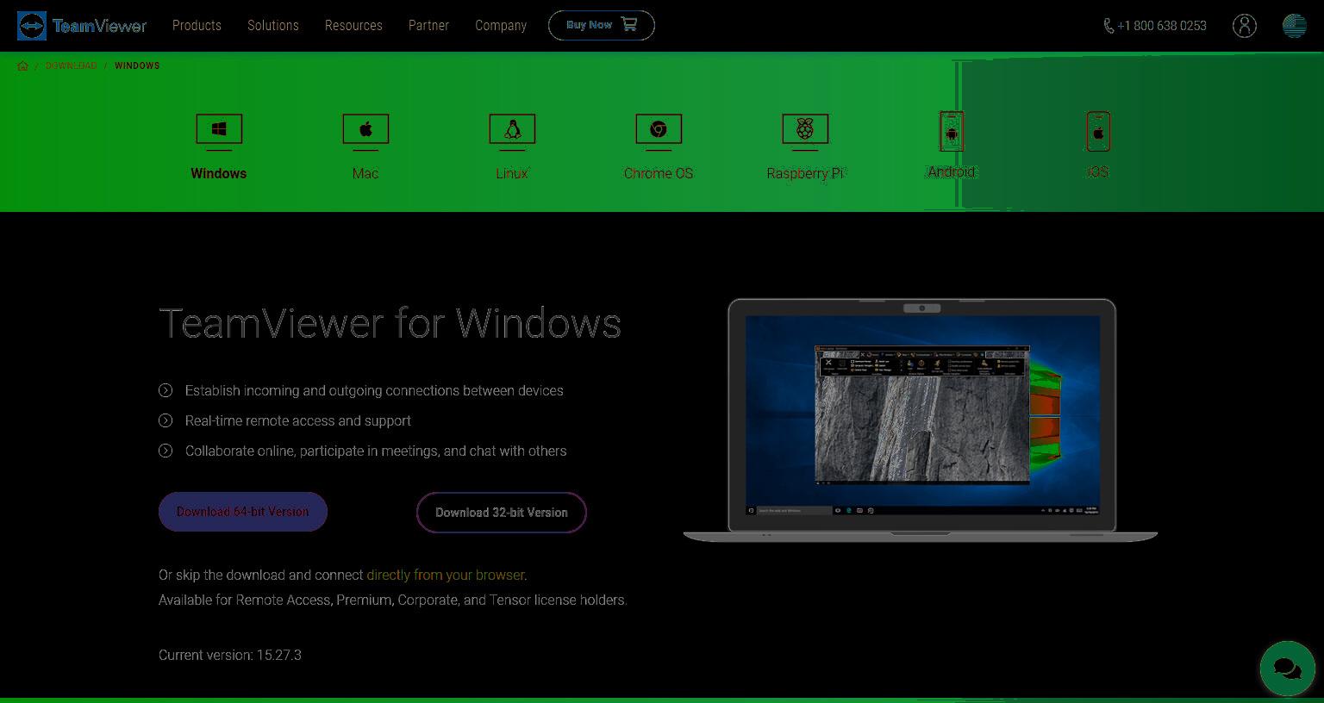Select the Mac platform icon

pyautogui.click(x=365, y=131)
